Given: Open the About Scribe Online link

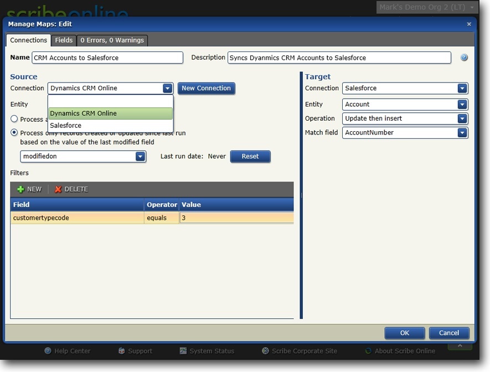Looking at the screenshot, I should click(405, 351).
